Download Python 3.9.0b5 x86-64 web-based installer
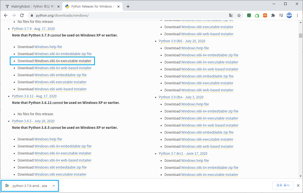 click(x=210, y=69)
